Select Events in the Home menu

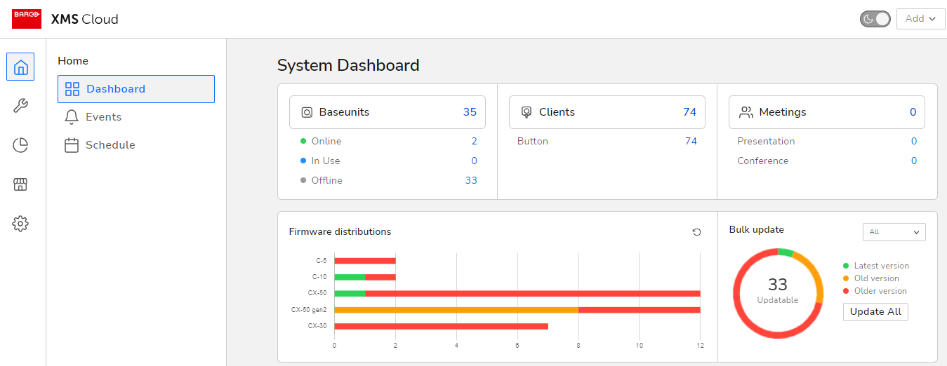coord(103,117)
